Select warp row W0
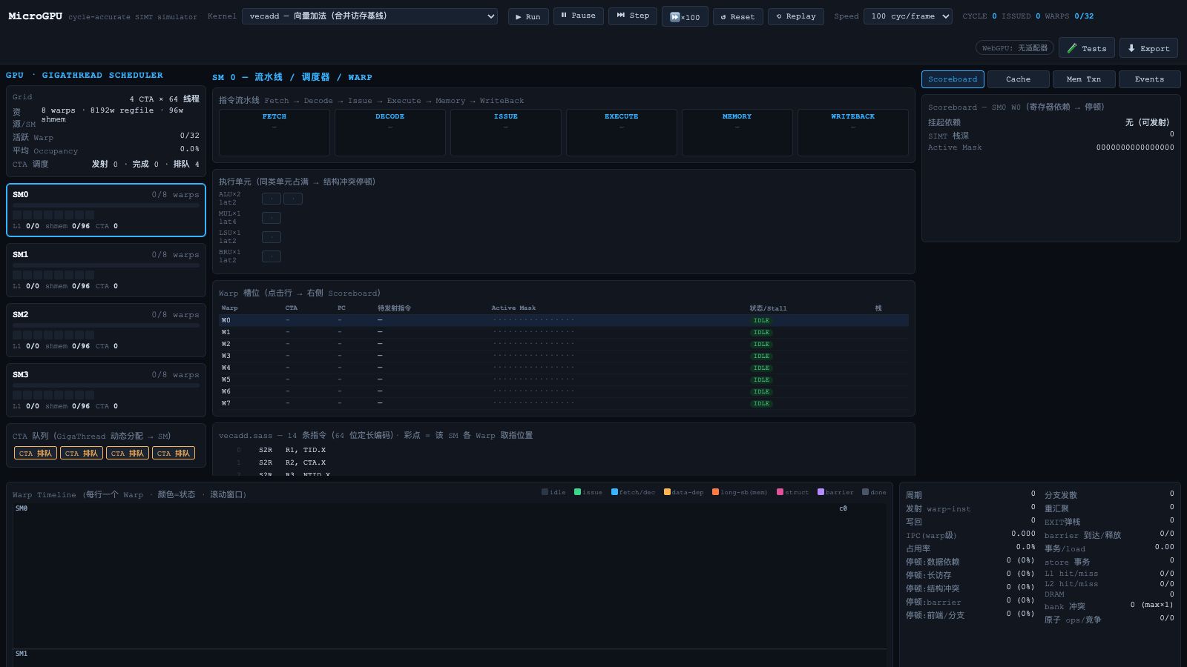 pos(564,320)
